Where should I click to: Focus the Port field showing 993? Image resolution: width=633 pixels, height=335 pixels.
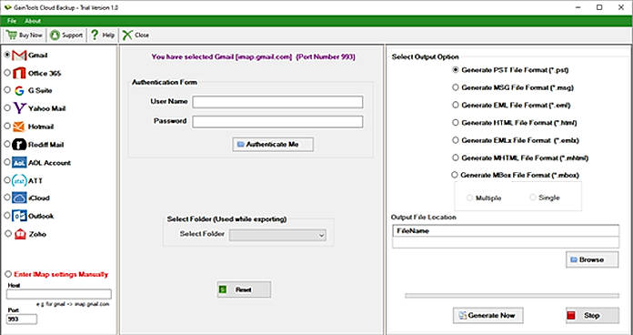(x=22, y=319)
